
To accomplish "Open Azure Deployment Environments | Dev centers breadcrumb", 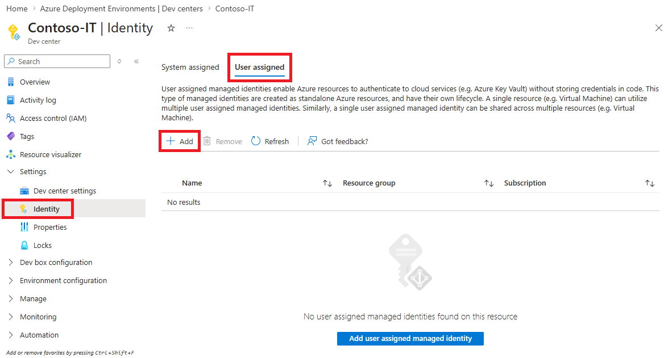I will coord(121,9).
